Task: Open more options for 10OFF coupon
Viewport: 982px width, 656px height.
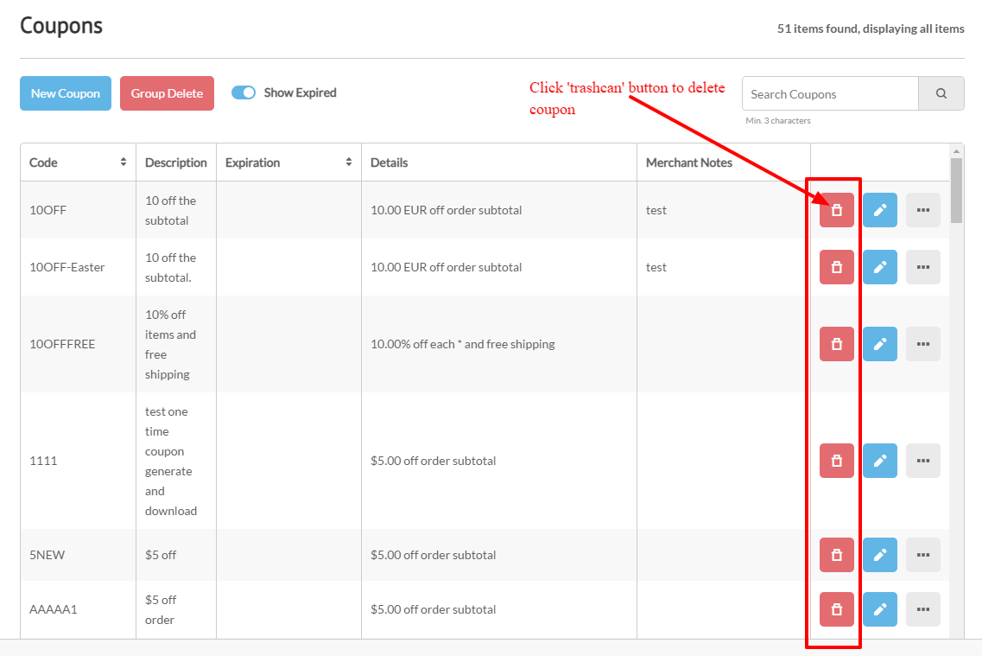Action: coord(923,210)
